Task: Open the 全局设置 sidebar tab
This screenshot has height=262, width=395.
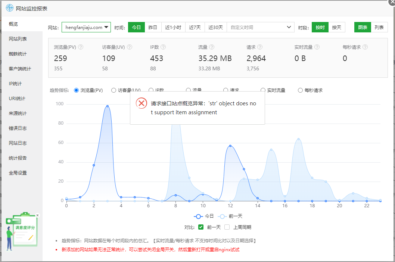Action: click(22, 173)
